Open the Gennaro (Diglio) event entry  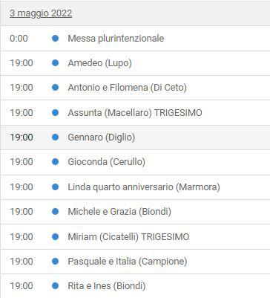point(102,137)
